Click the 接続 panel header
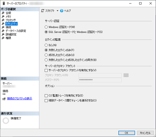The width and height of the screenshot is (156, 137). (x=20, y=78)
